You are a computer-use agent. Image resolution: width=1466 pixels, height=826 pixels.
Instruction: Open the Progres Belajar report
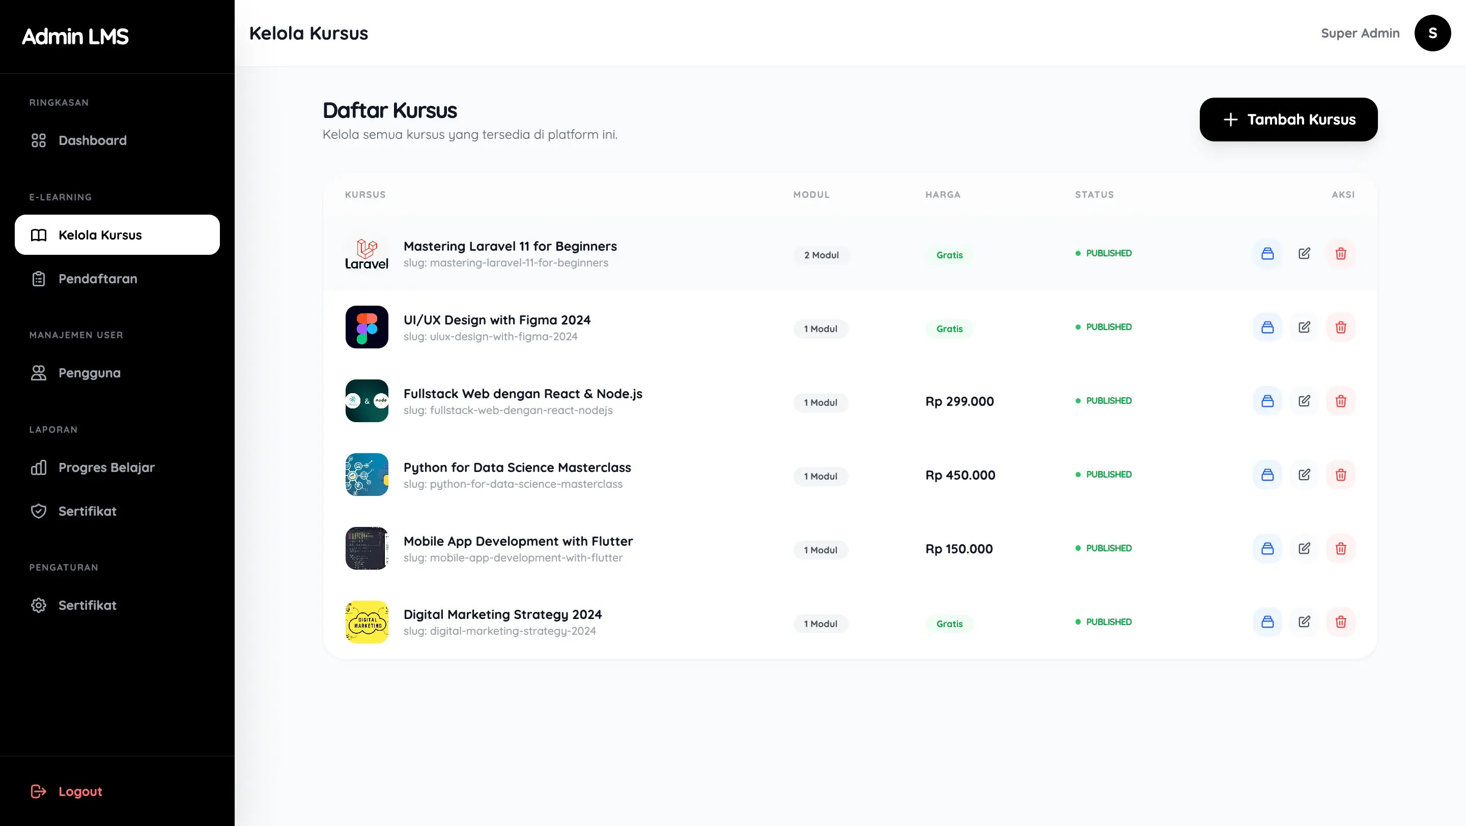pyautogui.click(x=106, y=467)
